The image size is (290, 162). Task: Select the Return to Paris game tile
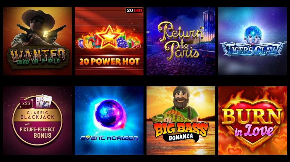point(181,41)
